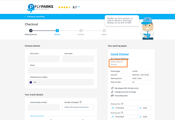Viewport: 175px width, 120px height.
Task: Click the Optional information label
Action: [37, 116]
